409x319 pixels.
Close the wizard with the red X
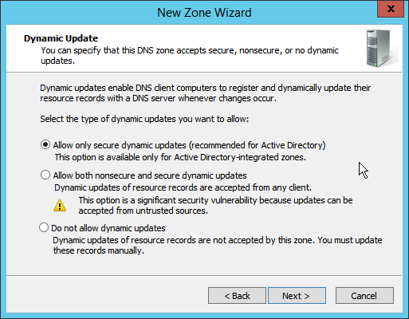click(x=391, y=9)
